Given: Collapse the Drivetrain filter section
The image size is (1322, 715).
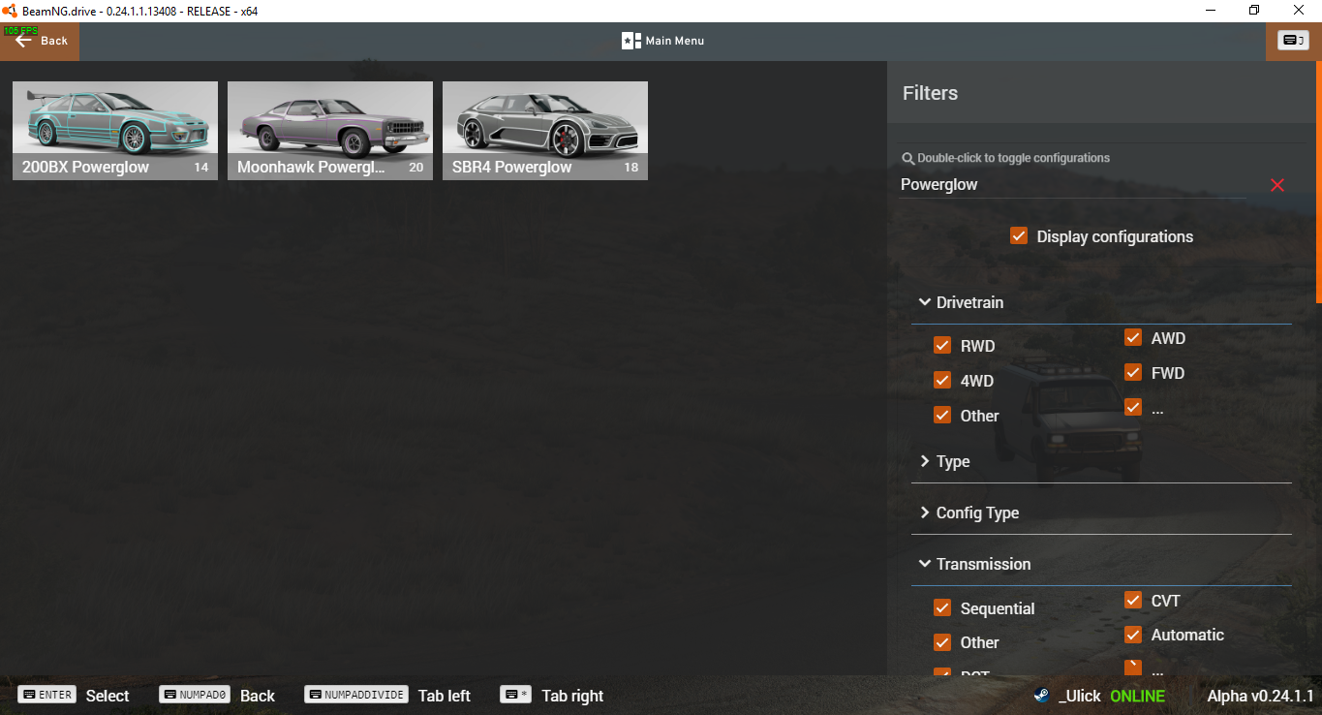Looking at the screenshot, I should 1101,302.
